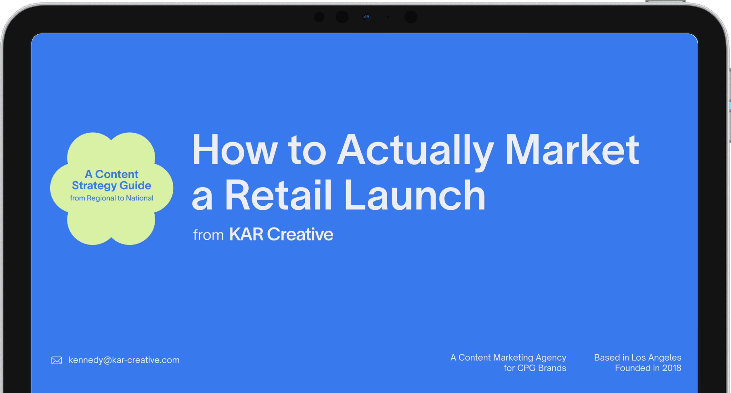Click the second large sensor circle on bezel
Screen dimensions: 731x393
click(x=342, y=17)
